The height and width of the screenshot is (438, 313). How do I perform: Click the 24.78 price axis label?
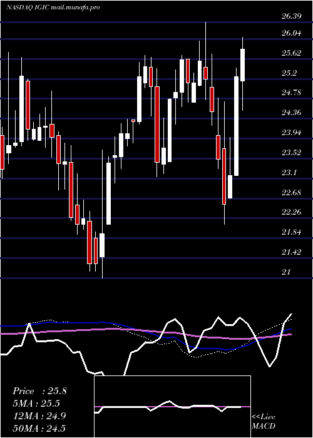292,93
